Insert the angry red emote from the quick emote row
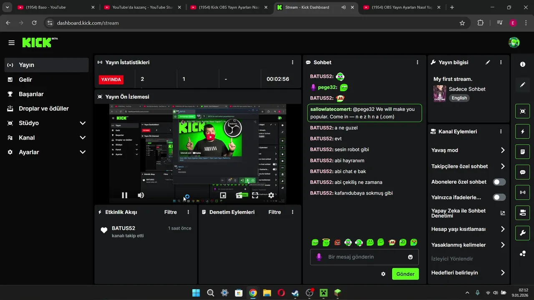534x300 pixels. tap(338, 242)
